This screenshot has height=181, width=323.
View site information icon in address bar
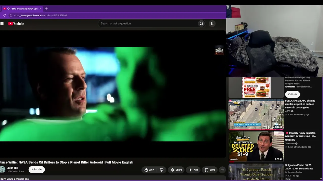[x=11, y=15]
